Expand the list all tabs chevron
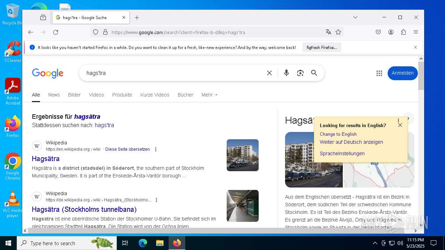This screenshot has height=250, width=445. point(355,17)
